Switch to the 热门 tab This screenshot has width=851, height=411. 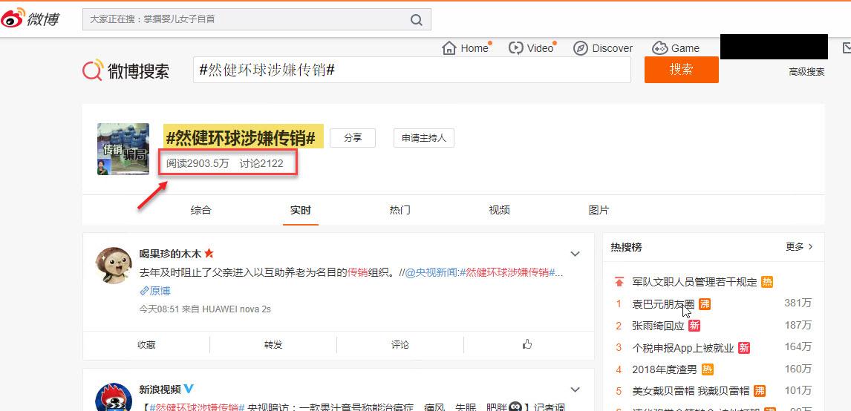400,211
